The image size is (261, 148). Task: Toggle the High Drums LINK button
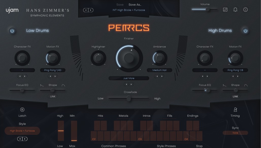(235, 96)
